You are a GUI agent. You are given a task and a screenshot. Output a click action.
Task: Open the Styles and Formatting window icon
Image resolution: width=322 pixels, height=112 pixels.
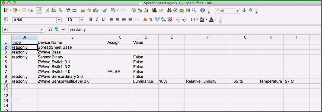pyautogui.click(x=6, y=19)
